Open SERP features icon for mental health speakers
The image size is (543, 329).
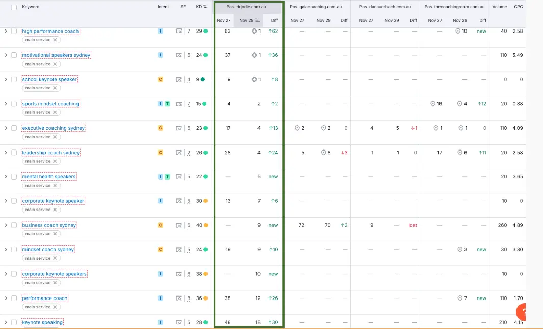point(178,177)
